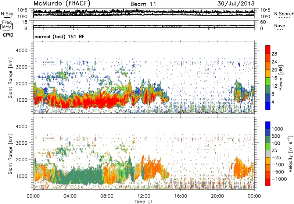The width and height of the screenshot is (294, 204).
Task: Click the '28' tick on Power colorbar
Action: click(274, 54)
